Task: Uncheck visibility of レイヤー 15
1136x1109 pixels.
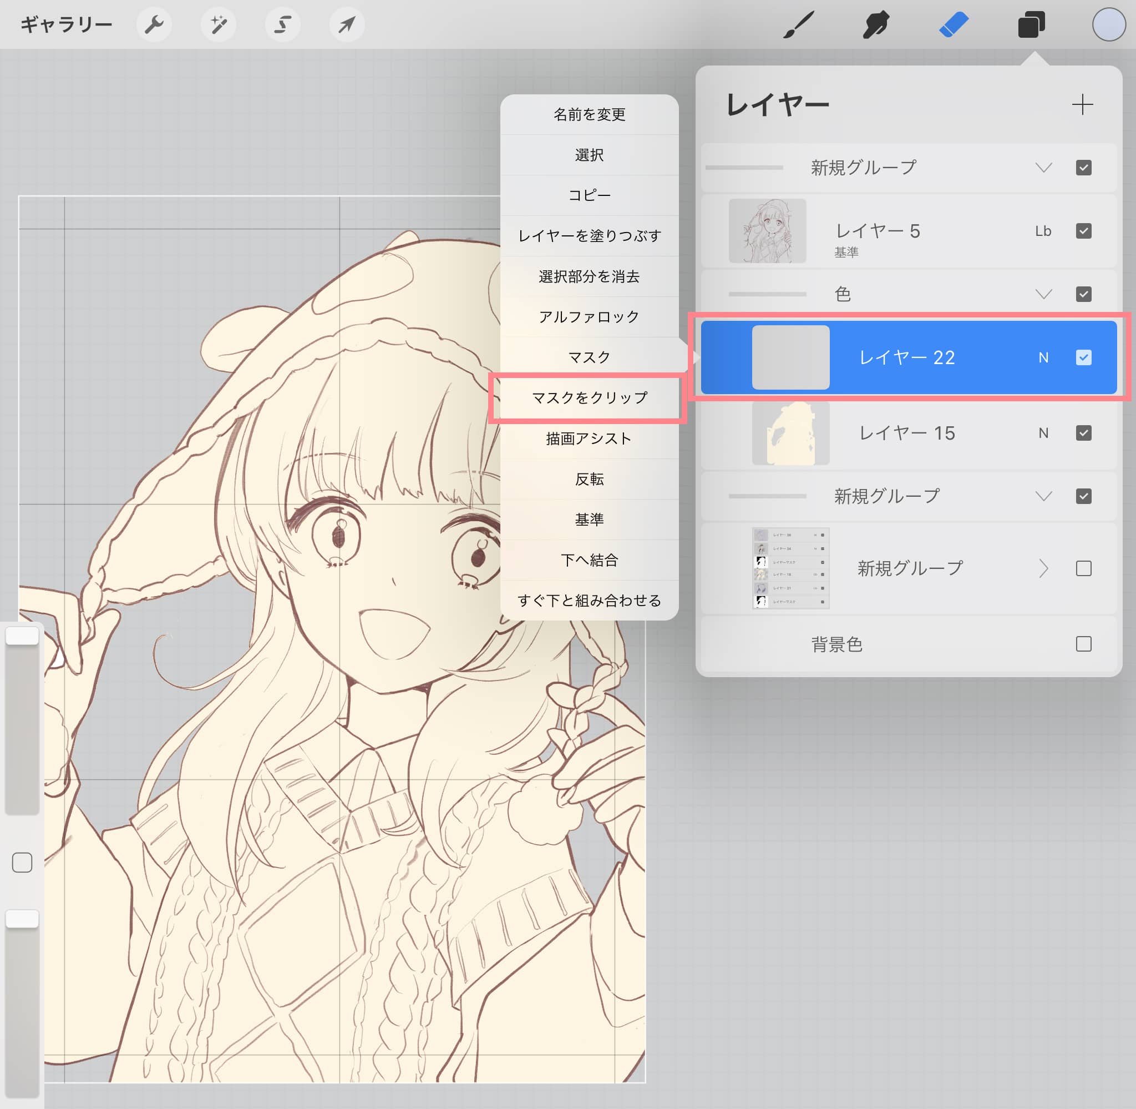Action: pos(1083,433)
